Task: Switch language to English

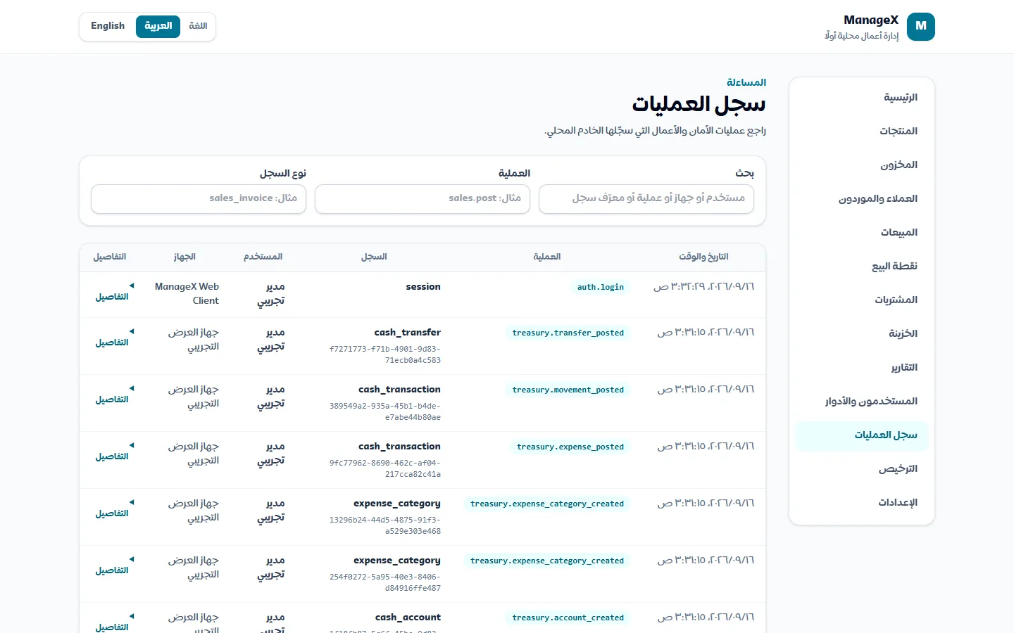Action: coord(108,26)
